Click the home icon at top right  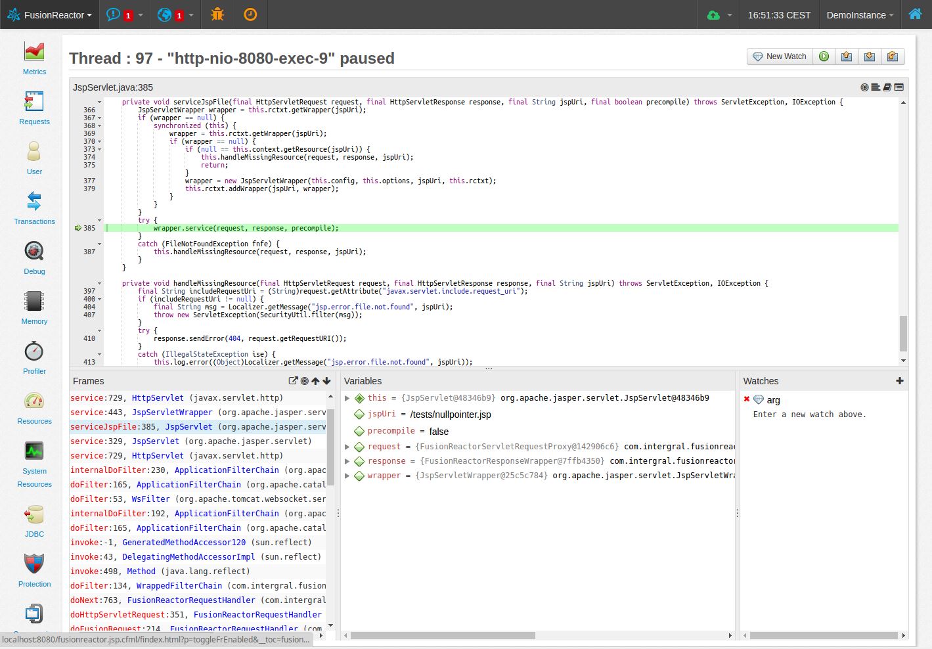tap(915, 14)
